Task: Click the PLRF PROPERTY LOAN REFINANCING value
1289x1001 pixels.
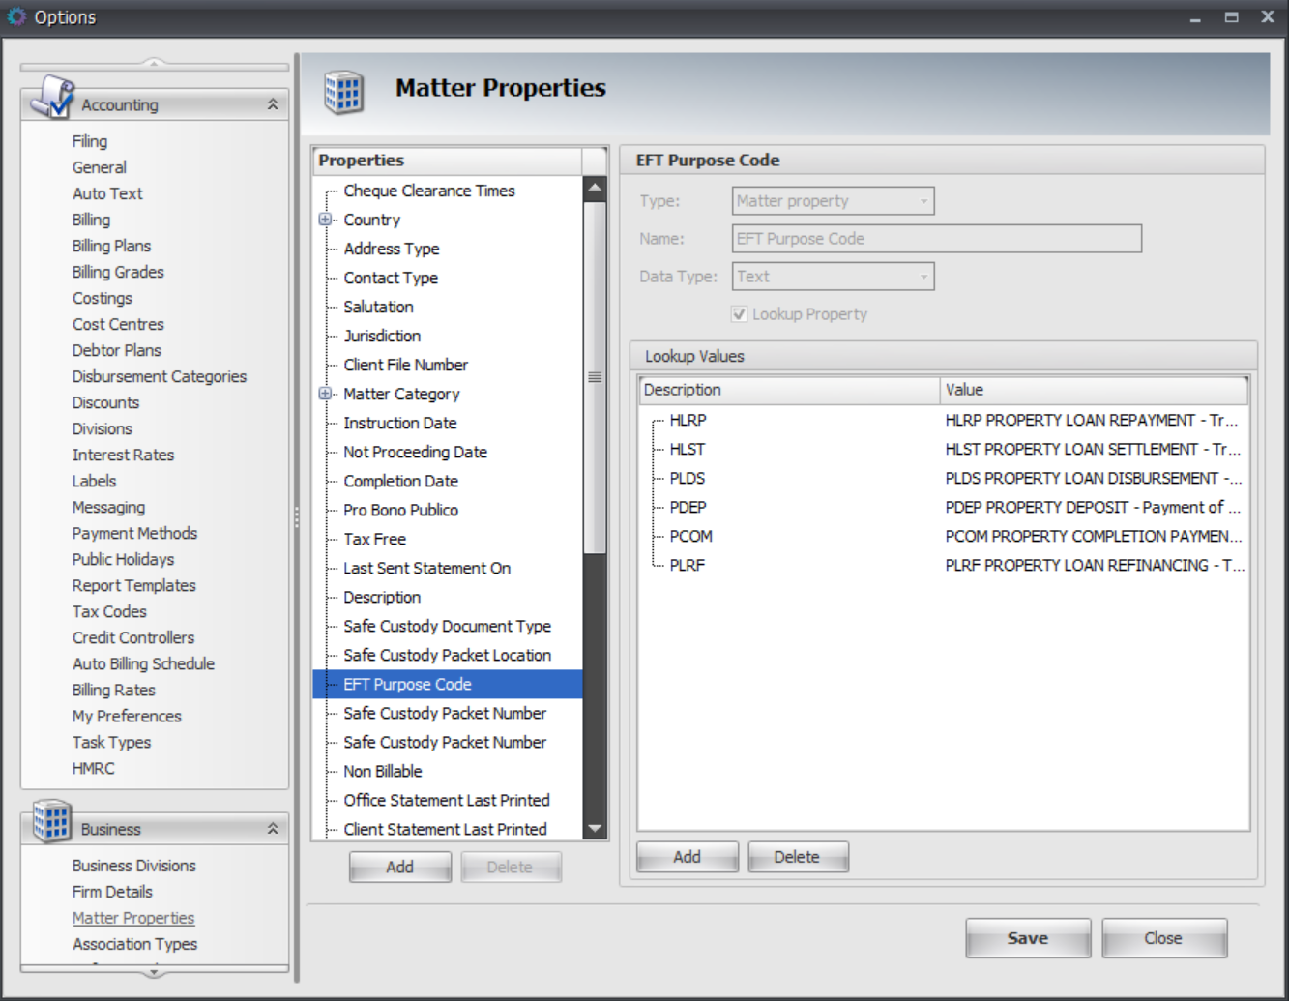Action: (x=1095, y=565)
